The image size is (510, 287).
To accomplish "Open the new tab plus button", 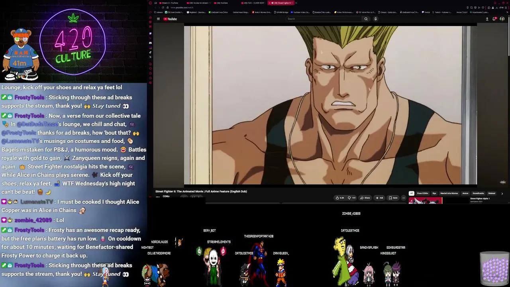I will tap(296, 3).
